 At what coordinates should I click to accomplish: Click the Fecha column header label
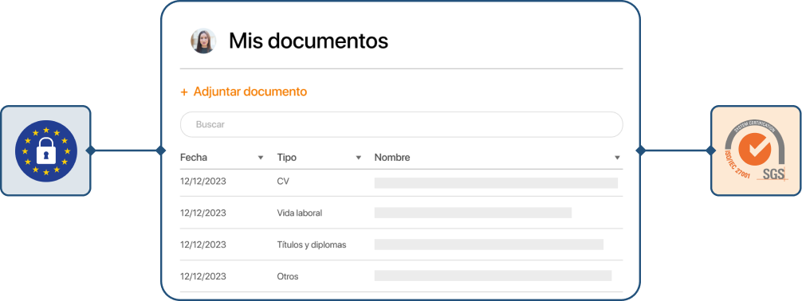click(x=194, y=158)
